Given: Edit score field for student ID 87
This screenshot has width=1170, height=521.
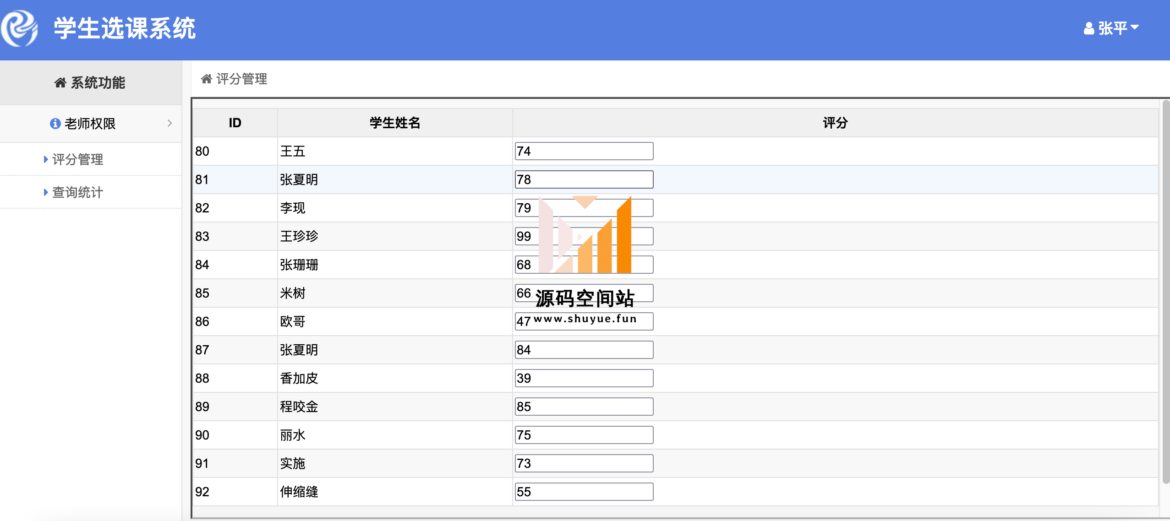Looking at the screenshot, I should pos(584,350).
